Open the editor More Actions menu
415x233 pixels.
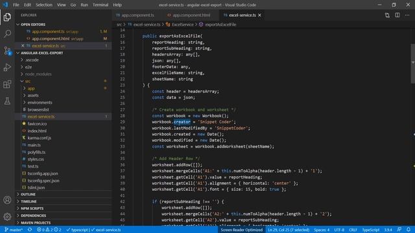point(407,16)
